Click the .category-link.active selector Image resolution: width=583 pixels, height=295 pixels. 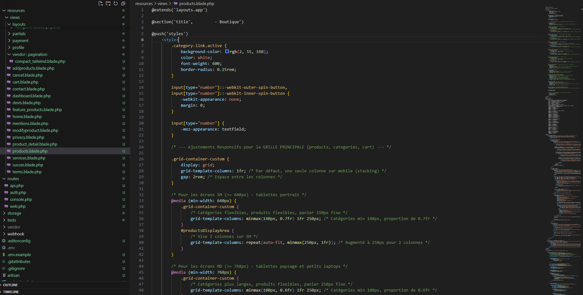tap(196, 46)
